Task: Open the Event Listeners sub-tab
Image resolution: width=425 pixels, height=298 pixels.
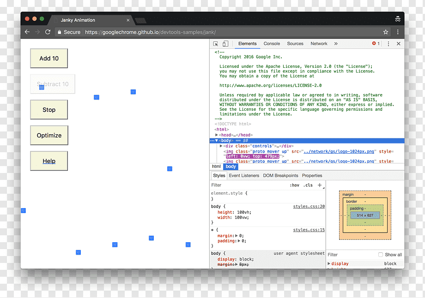Action: coord(244,175)
